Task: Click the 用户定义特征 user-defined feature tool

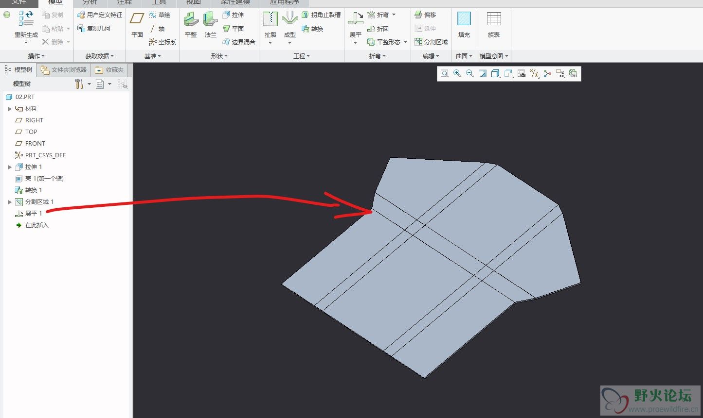Action: point(100,15)
